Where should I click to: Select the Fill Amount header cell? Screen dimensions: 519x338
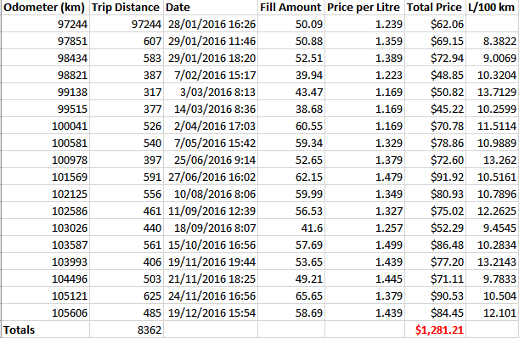coord(291,8)
